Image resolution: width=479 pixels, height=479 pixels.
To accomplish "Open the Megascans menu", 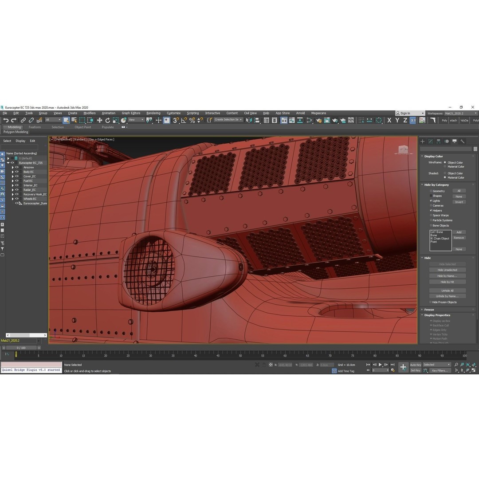I will 318,113.
